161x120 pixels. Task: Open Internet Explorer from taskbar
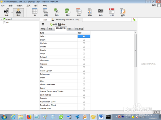click(x=13, y=117)
